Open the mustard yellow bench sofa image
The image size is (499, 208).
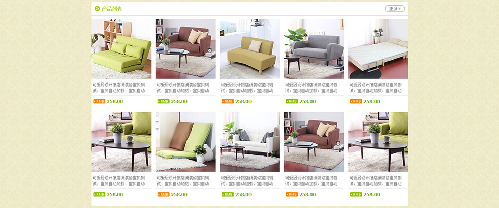tap(249, 48)
